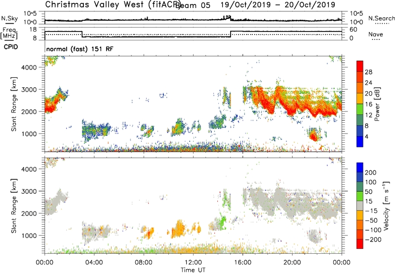Click the '18' frequency axis value
This screenshot has width=395, height=273.
coord(33,30)
